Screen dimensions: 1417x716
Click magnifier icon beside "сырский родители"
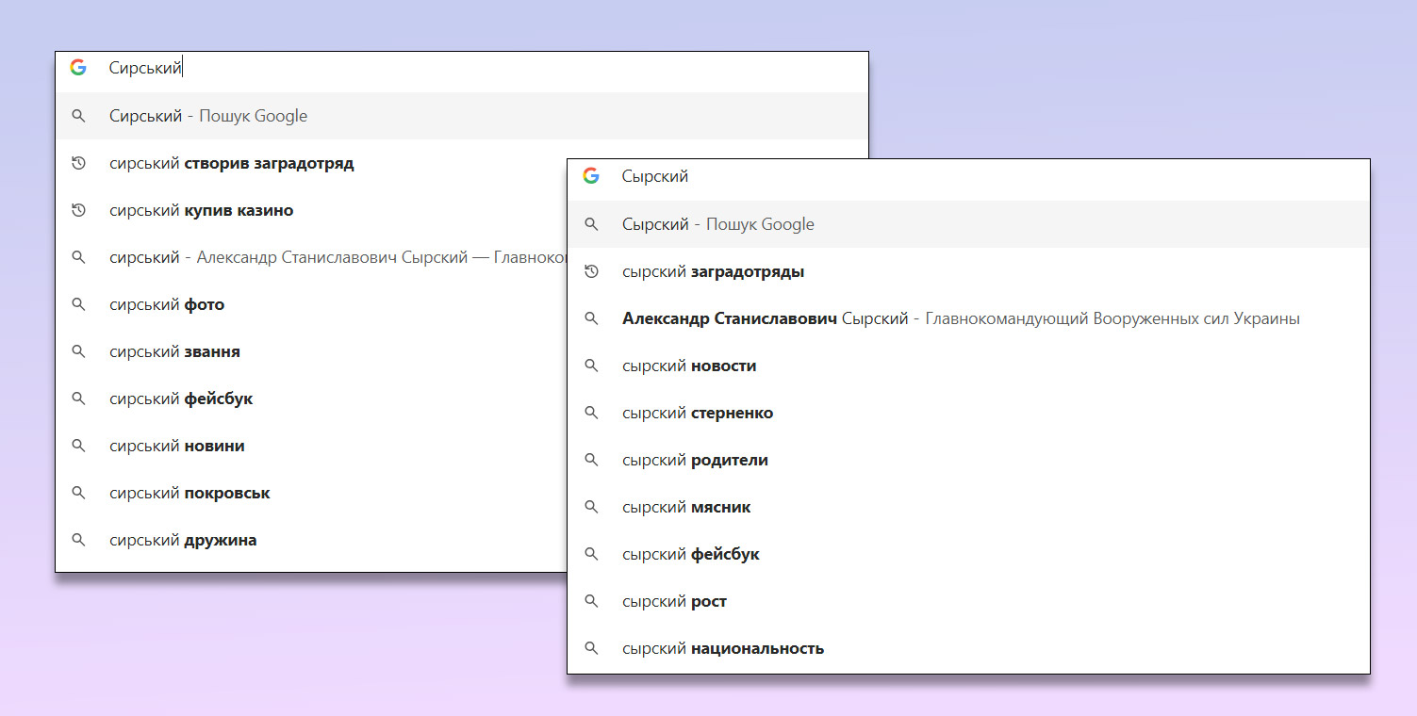pos(591,460)
